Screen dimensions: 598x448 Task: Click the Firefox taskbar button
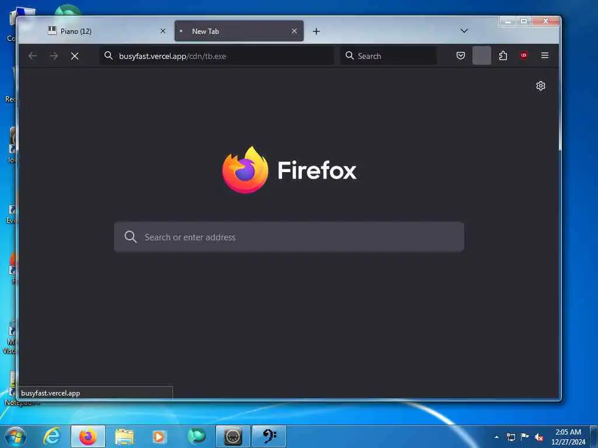[x=88, y=436]
